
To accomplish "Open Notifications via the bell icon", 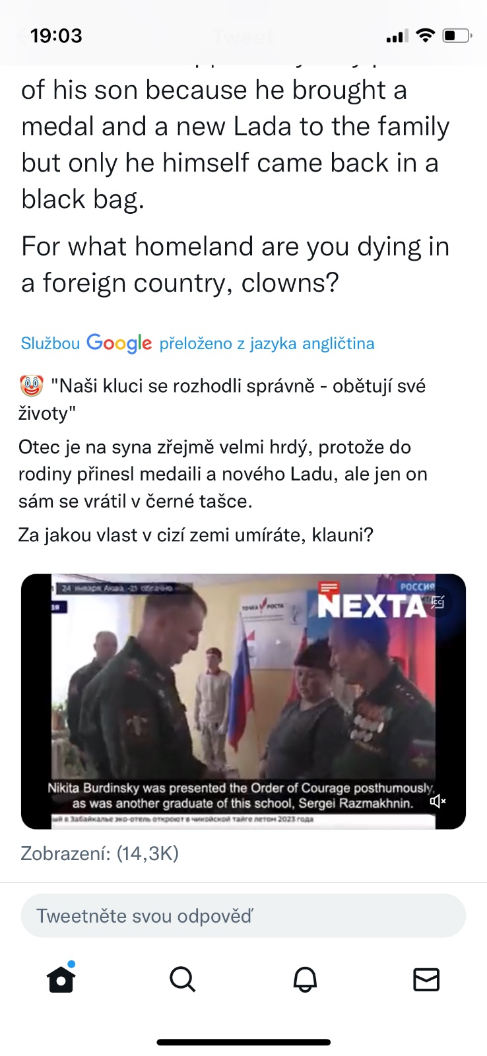I will coord(305,979).
